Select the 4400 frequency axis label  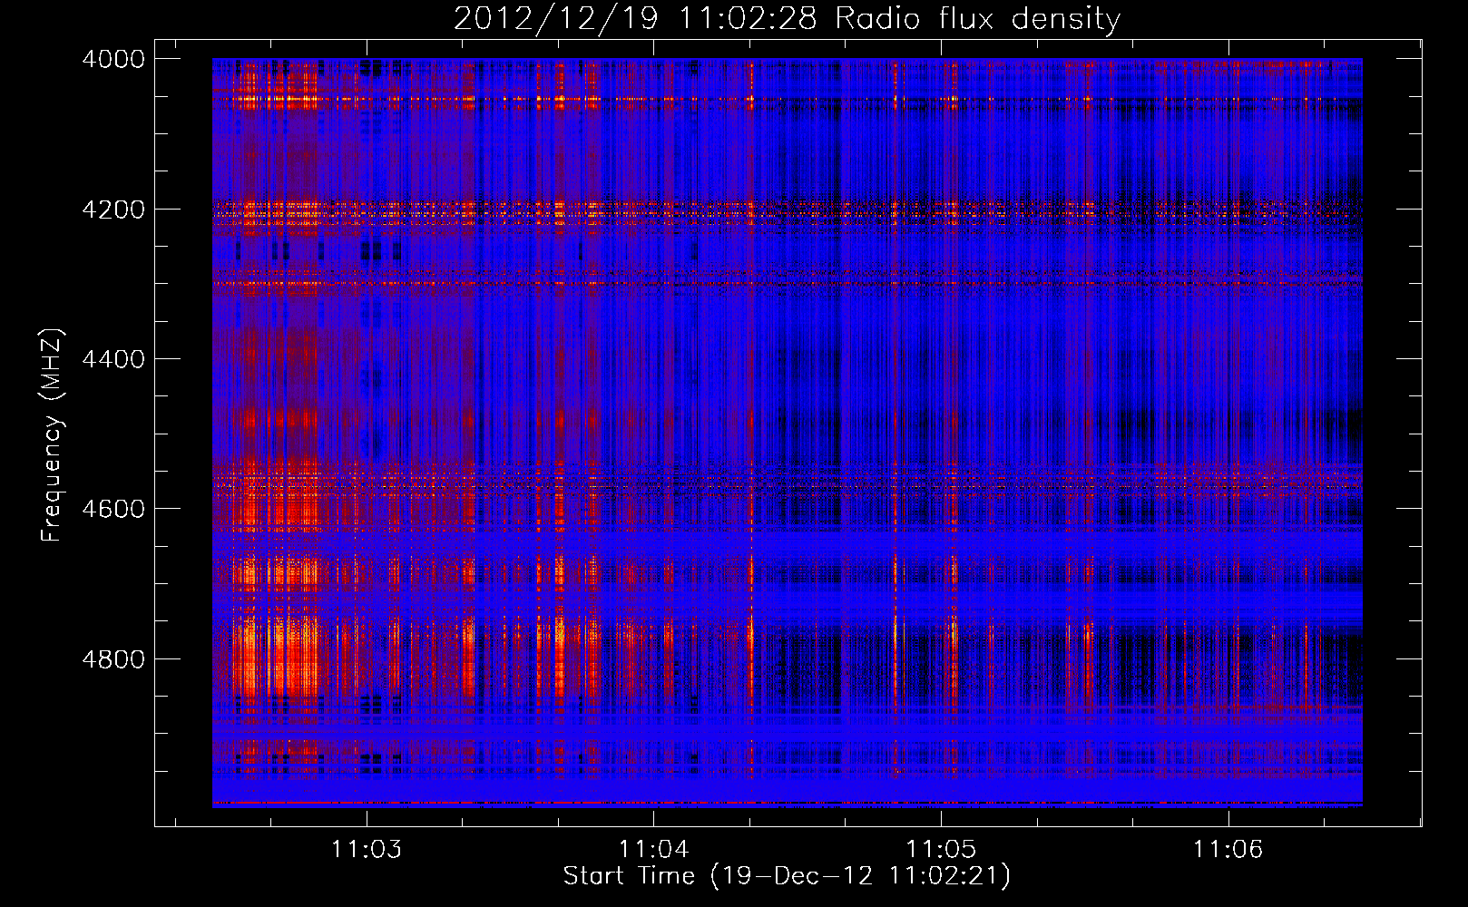113,359
